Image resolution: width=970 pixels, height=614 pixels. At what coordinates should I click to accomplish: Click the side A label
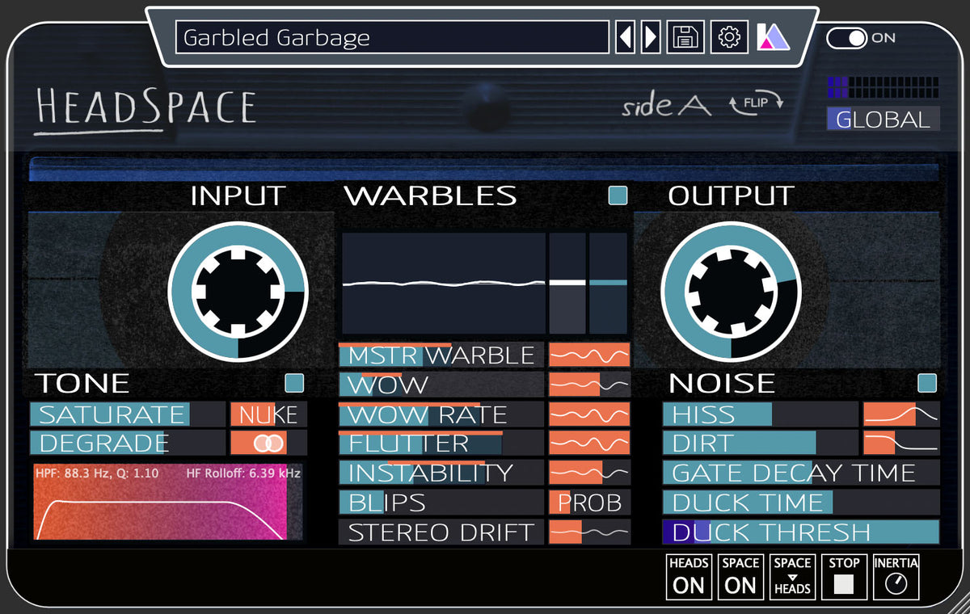click(x=667, y=105)
